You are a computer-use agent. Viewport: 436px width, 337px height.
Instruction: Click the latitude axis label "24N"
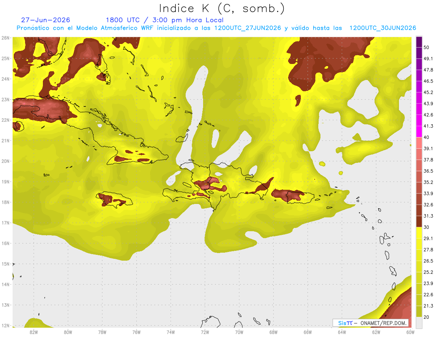click(5, 79)
